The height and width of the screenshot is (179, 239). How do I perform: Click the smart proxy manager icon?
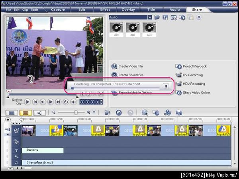click(145, 113)
